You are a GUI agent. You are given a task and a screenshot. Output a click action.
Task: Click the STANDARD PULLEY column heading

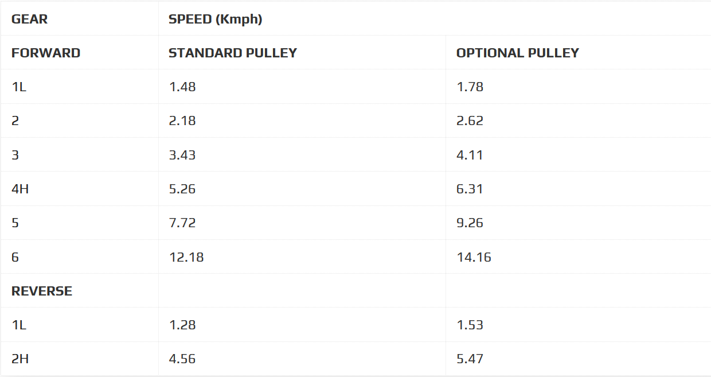click(x=233, y=53)
